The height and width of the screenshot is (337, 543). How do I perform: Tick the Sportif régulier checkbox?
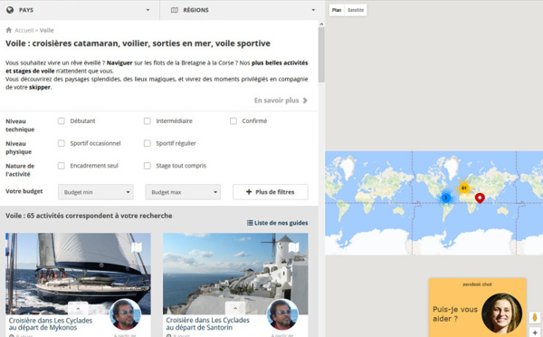(148, 143)
